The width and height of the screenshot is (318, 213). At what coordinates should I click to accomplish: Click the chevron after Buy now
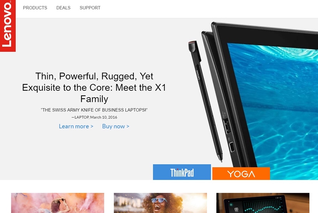tap(128, 126)
